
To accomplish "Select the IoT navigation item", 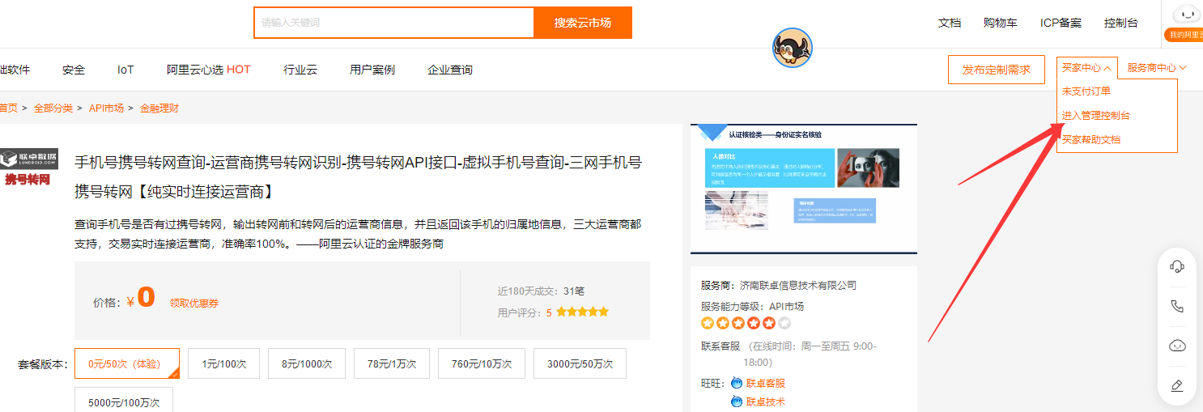I will tap(125, 70).
